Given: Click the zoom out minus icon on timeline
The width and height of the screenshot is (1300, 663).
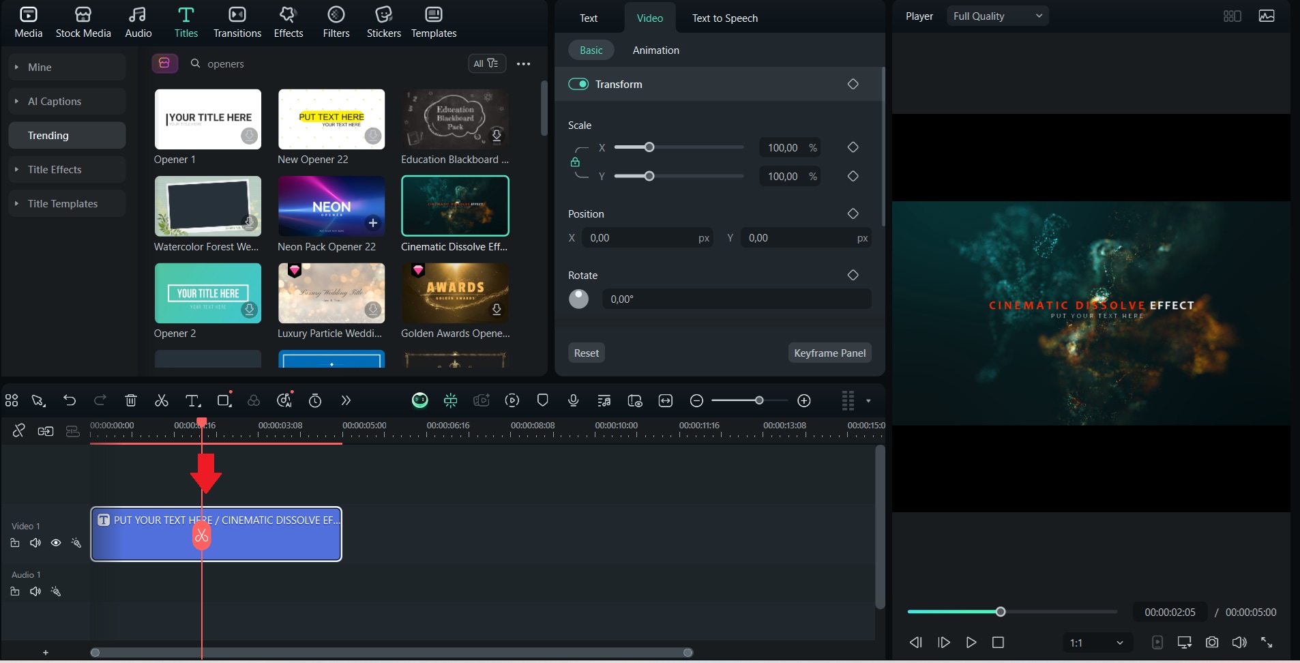Looking at the screenshot, I should click(696, 401).
